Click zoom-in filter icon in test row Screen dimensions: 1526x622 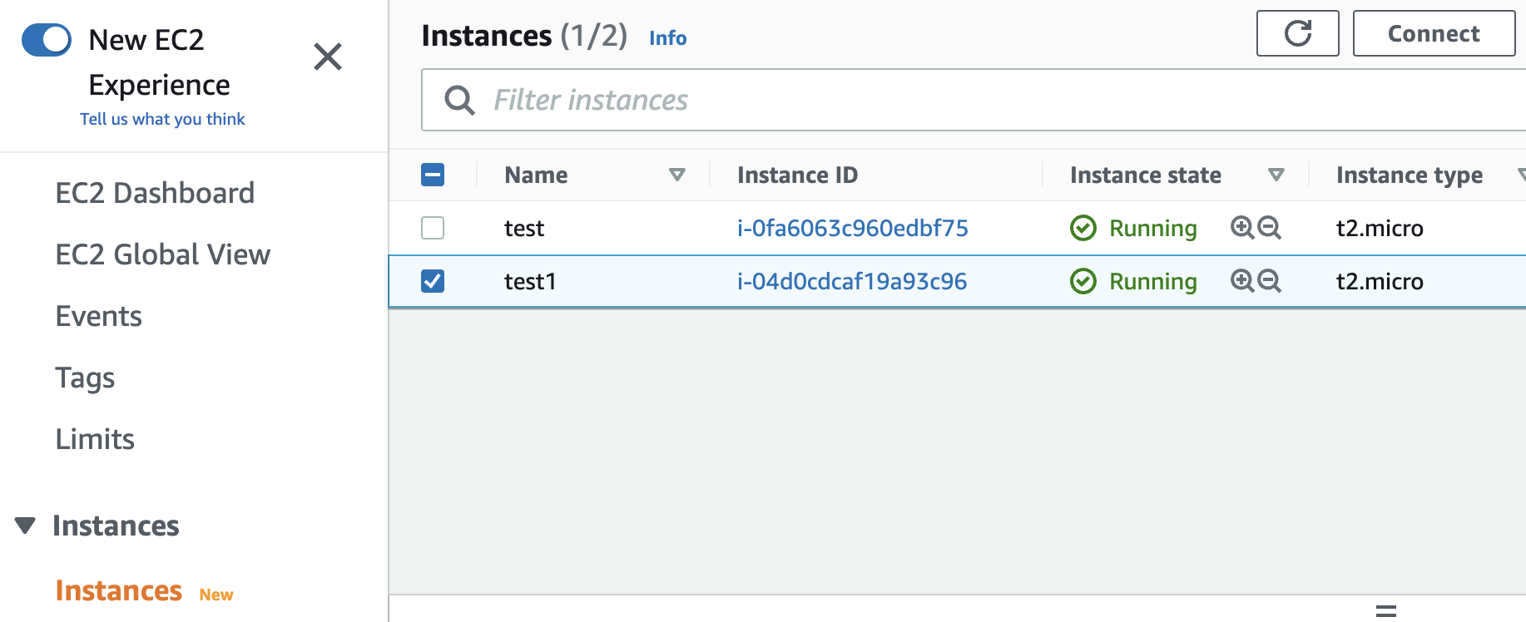point(1242,227)
